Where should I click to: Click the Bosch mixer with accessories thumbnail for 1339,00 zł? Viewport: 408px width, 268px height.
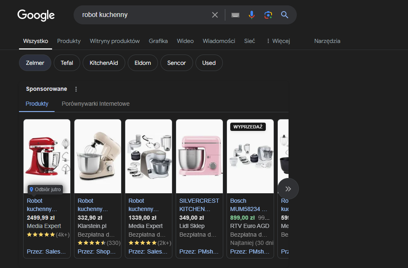point(148,156)
